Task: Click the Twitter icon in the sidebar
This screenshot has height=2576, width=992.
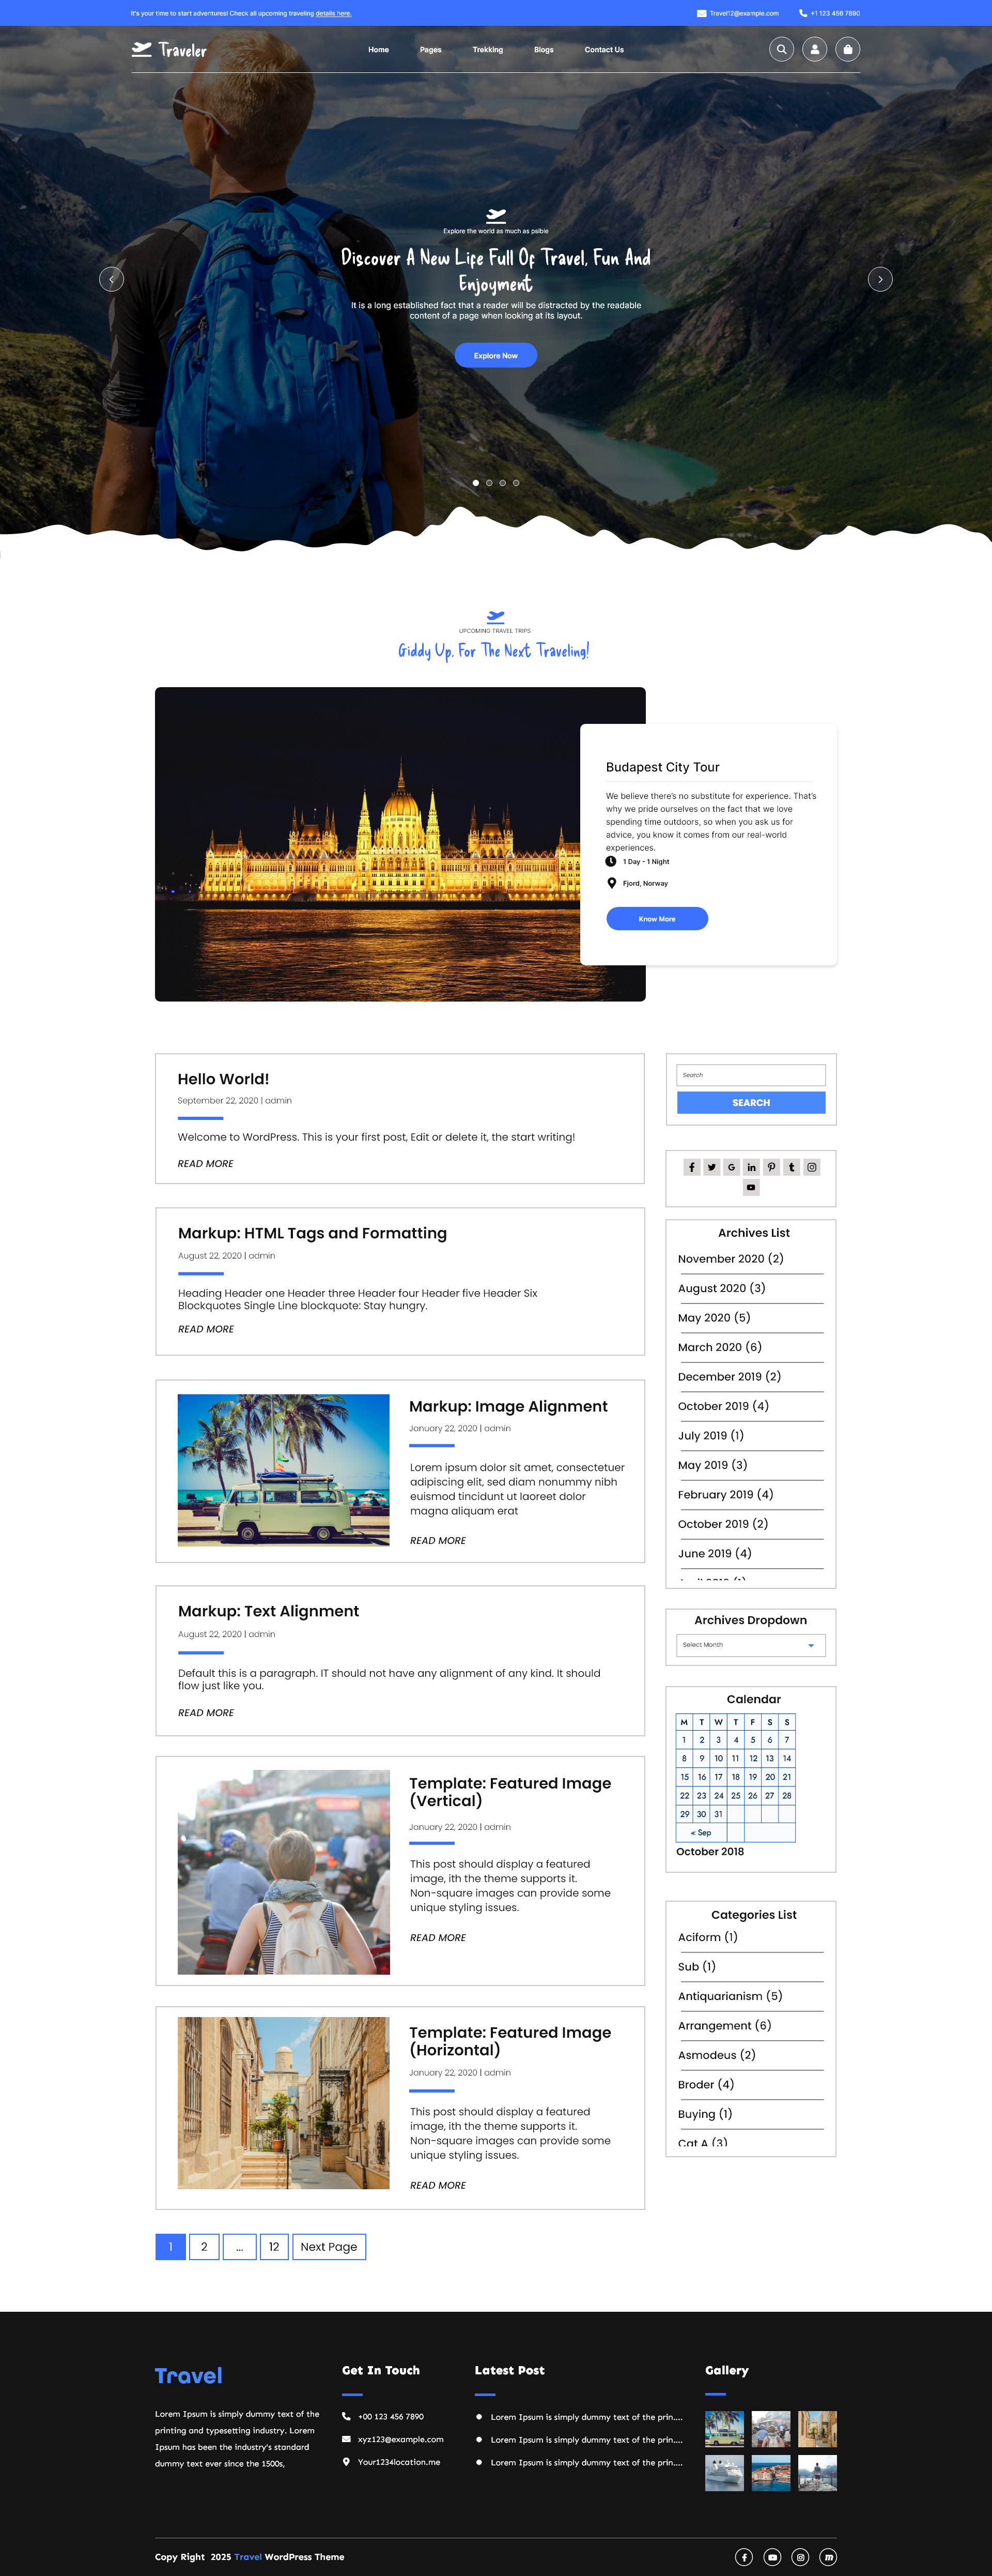Action: pos(711,1167)
